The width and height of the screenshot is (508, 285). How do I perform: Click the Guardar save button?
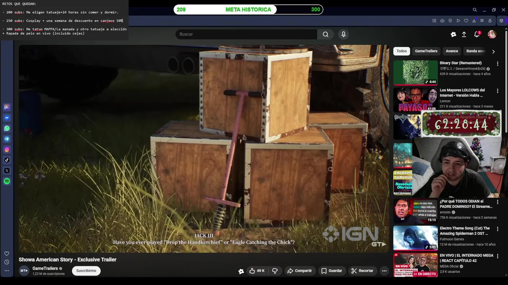coord(331,271)
